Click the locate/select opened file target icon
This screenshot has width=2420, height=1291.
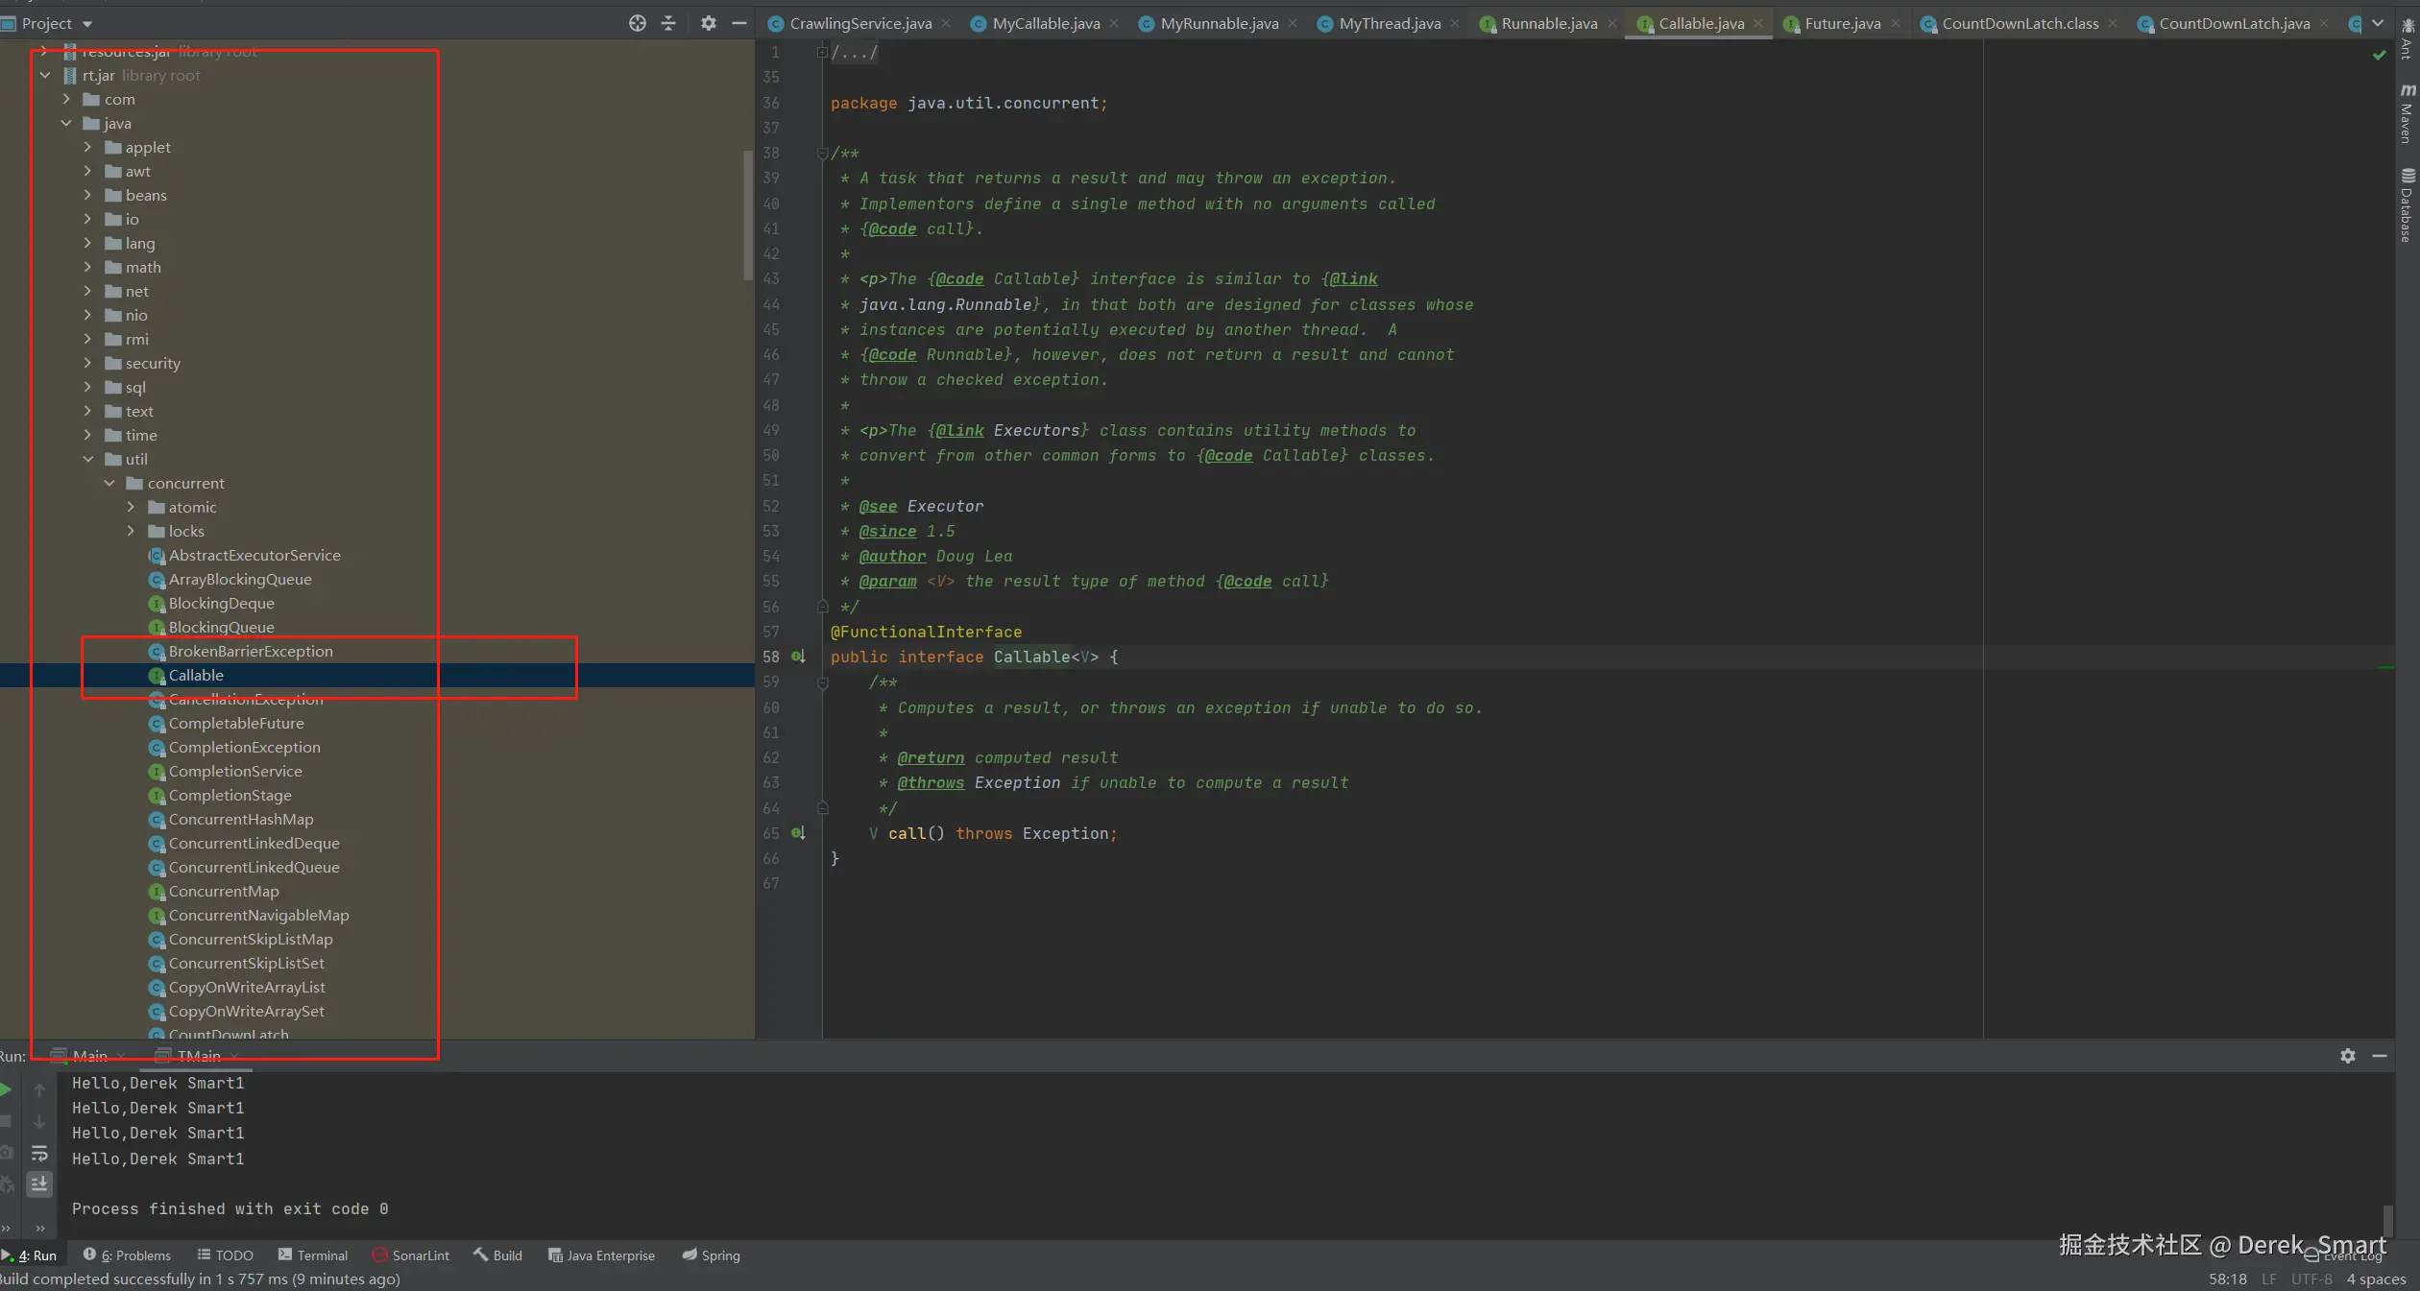(x=637, y=23)
